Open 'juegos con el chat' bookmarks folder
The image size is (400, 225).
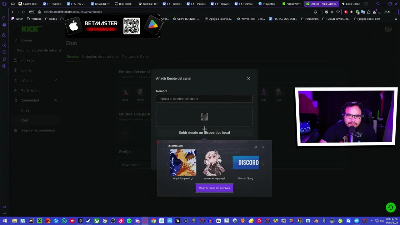pyautogui.click(x=367, y=19)
